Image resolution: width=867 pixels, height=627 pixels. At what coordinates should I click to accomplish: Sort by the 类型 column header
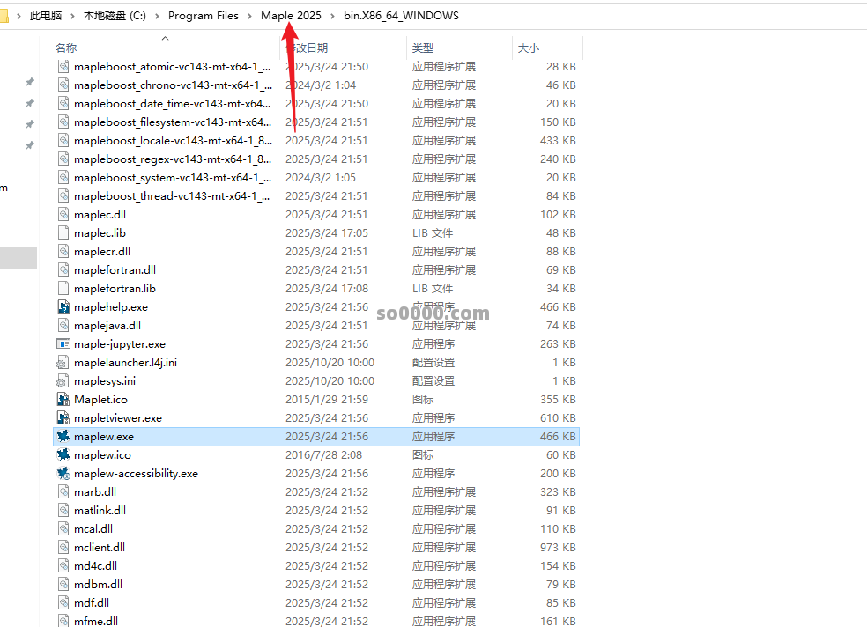[423, 48]
